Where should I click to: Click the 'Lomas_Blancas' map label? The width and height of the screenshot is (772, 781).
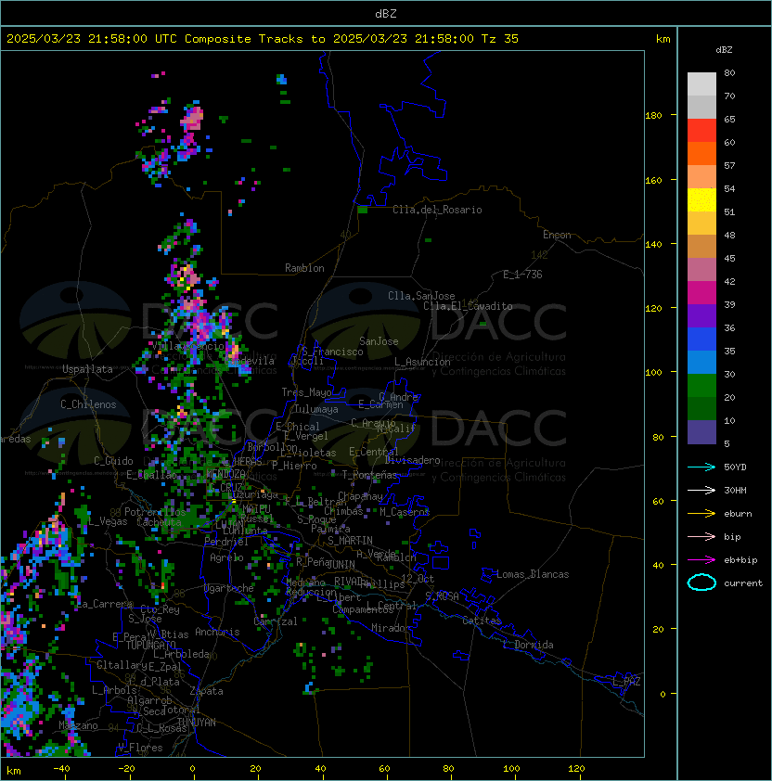pyautogui.click(x=533, y=574)
